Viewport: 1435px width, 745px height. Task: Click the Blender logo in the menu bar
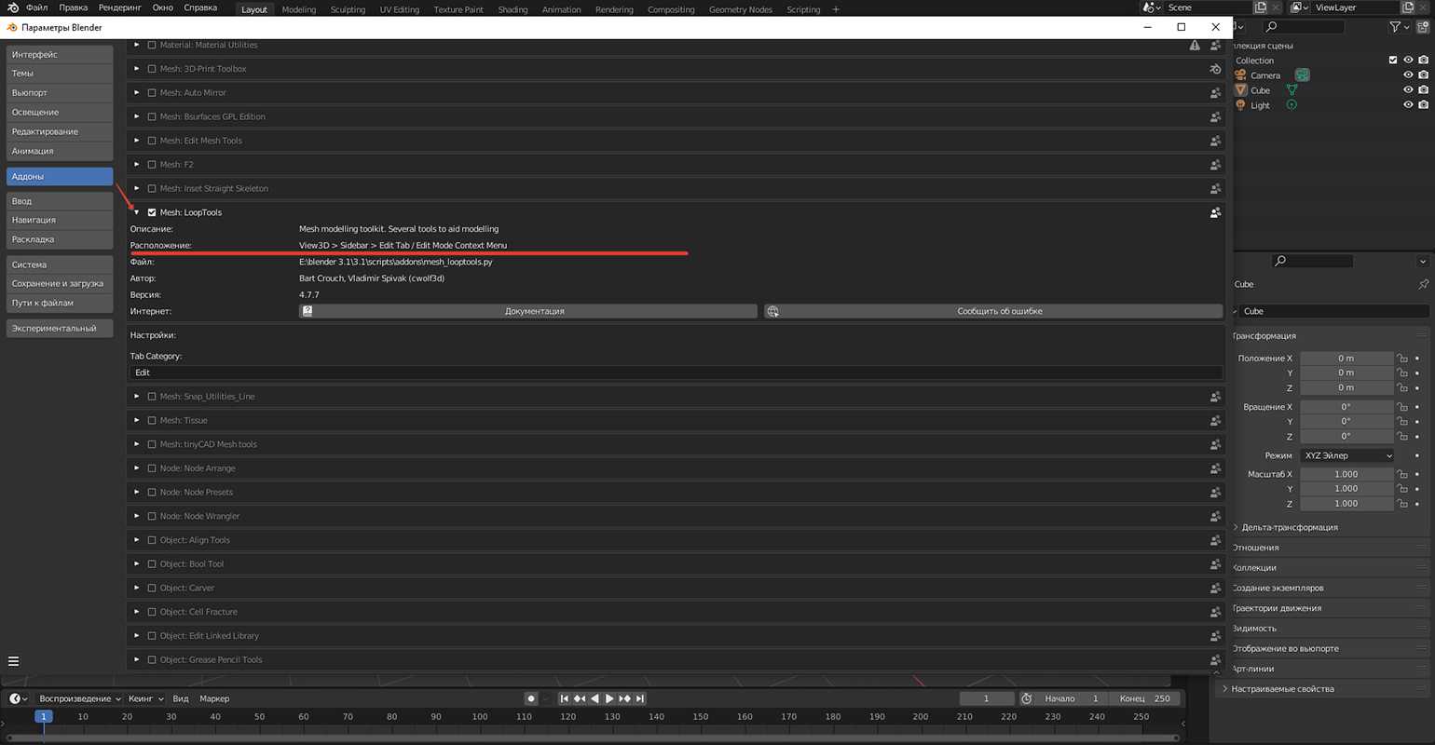click(x=13, y=7)
